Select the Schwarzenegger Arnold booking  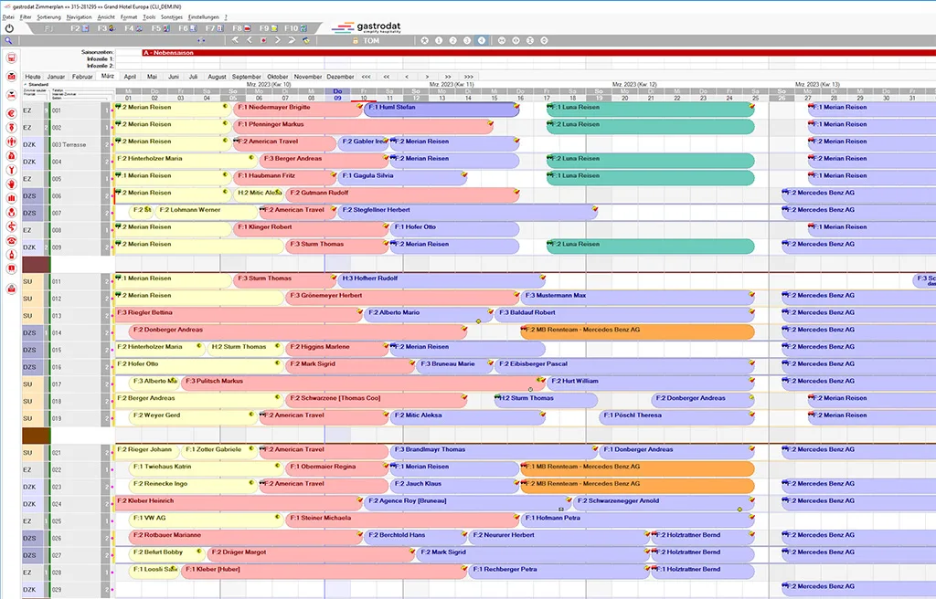click(664, 501)
